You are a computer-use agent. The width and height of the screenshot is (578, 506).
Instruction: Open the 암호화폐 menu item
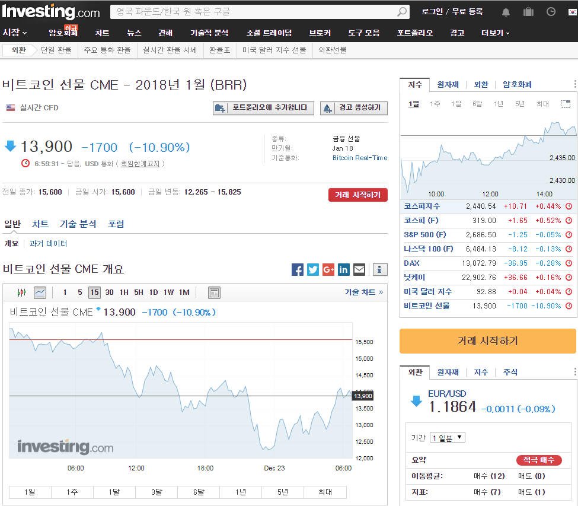click(x=64, y=33)
